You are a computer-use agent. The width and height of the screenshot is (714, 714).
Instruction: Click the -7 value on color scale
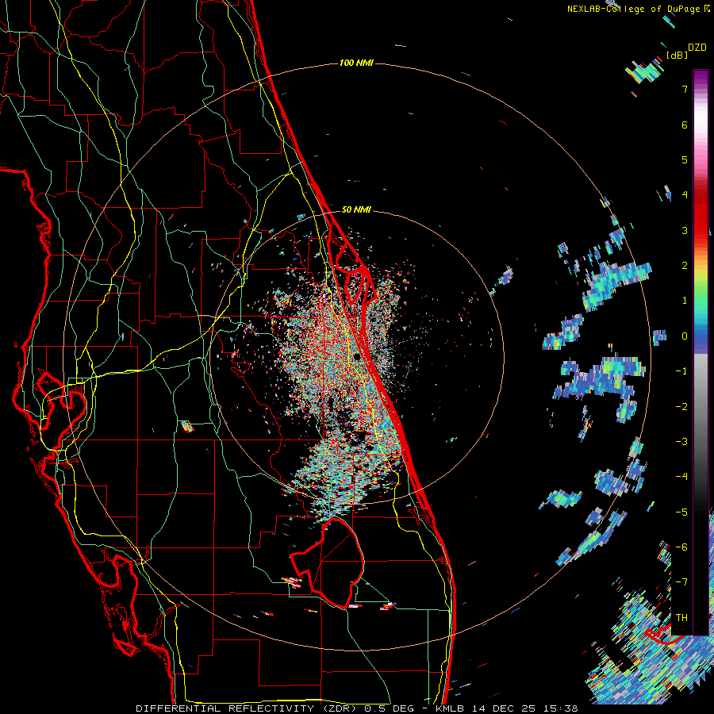click(x=681, y=582)
